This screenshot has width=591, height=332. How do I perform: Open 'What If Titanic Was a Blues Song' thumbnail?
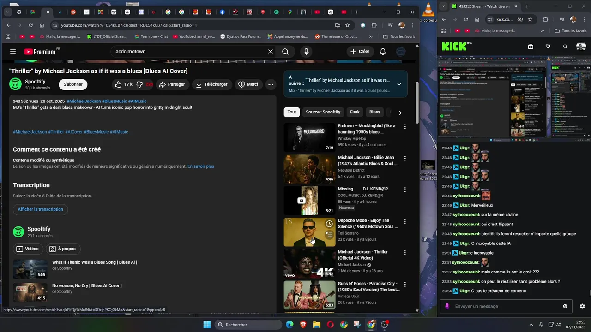pyautogui.click(x=30, y=269)
